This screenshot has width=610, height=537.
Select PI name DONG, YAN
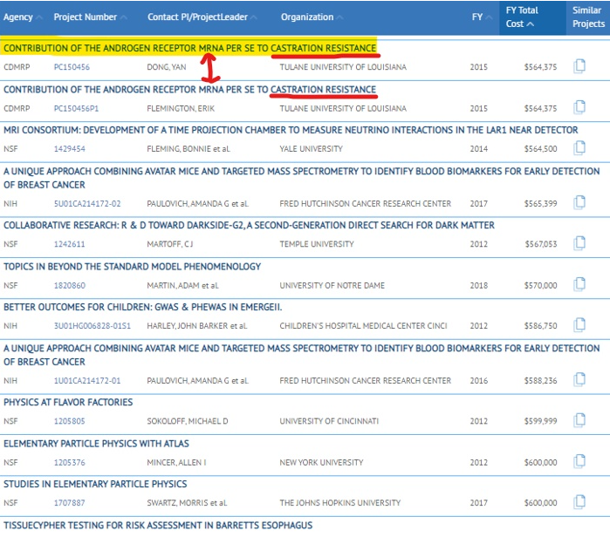[167, 67]
